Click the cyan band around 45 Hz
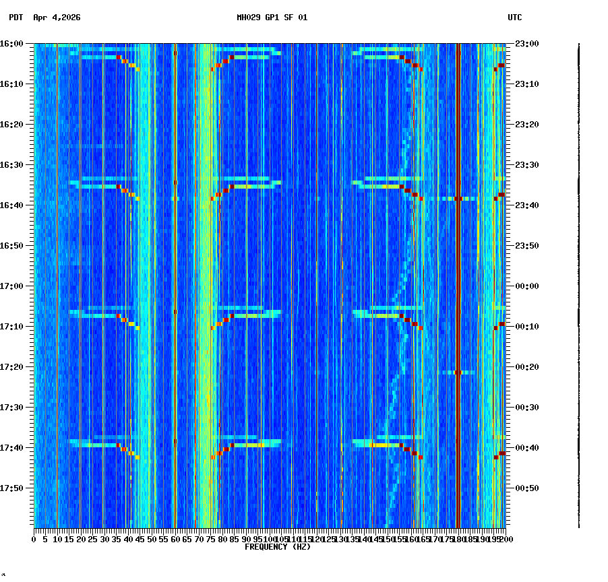 [x=144, y=269]
